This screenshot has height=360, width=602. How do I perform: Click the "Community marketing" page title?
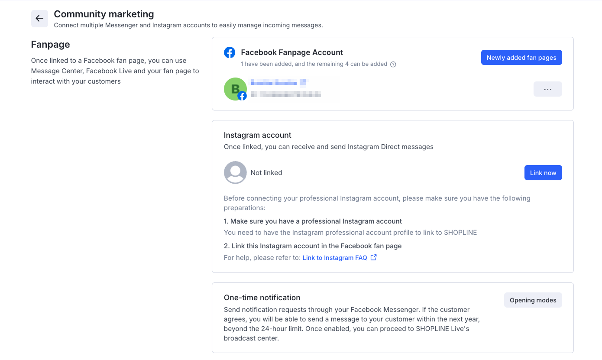[x=104, y=14]
